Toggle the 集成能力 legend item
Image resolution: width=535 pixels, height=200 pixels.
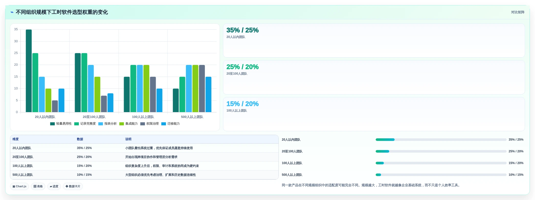click(128, 124)
